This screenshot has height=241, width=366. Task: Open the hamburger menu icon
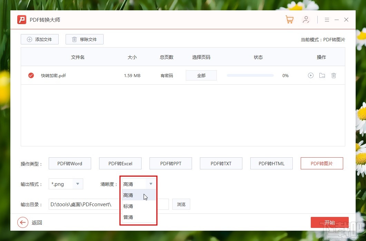(x=327, y=20)
